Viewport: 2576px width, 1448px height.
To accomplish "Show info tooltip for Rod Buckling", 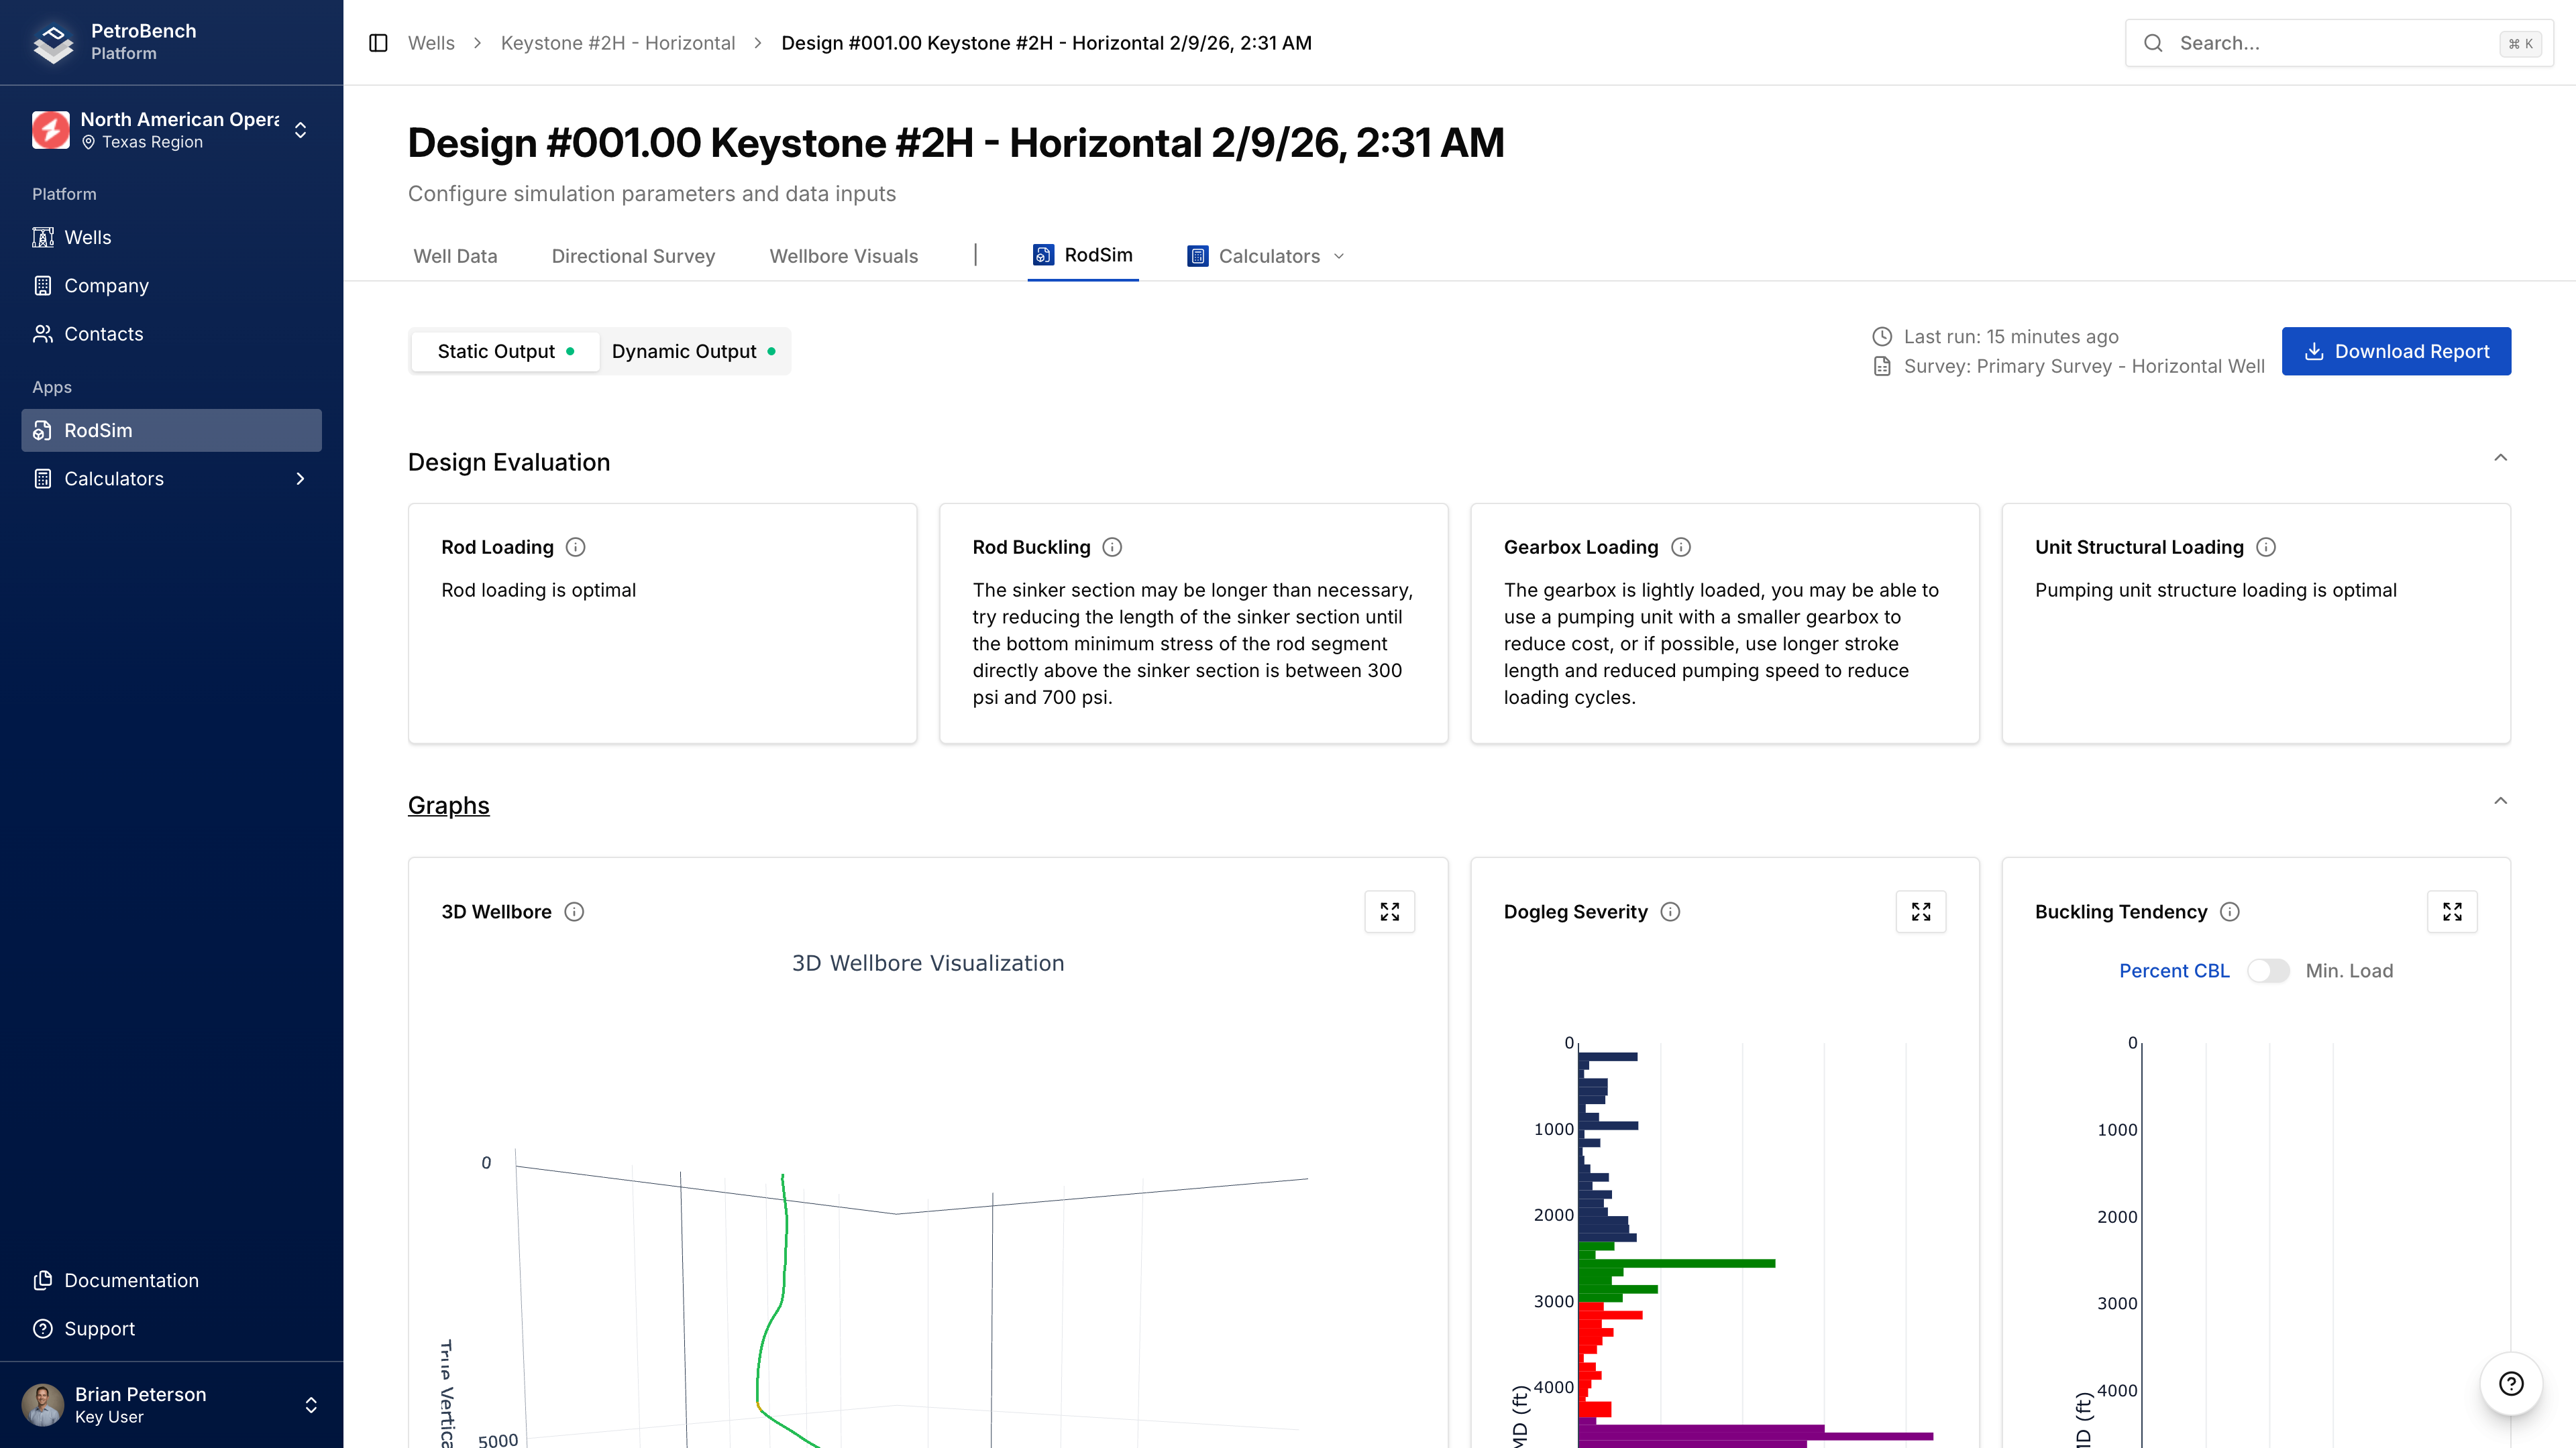I will 1112,546.
